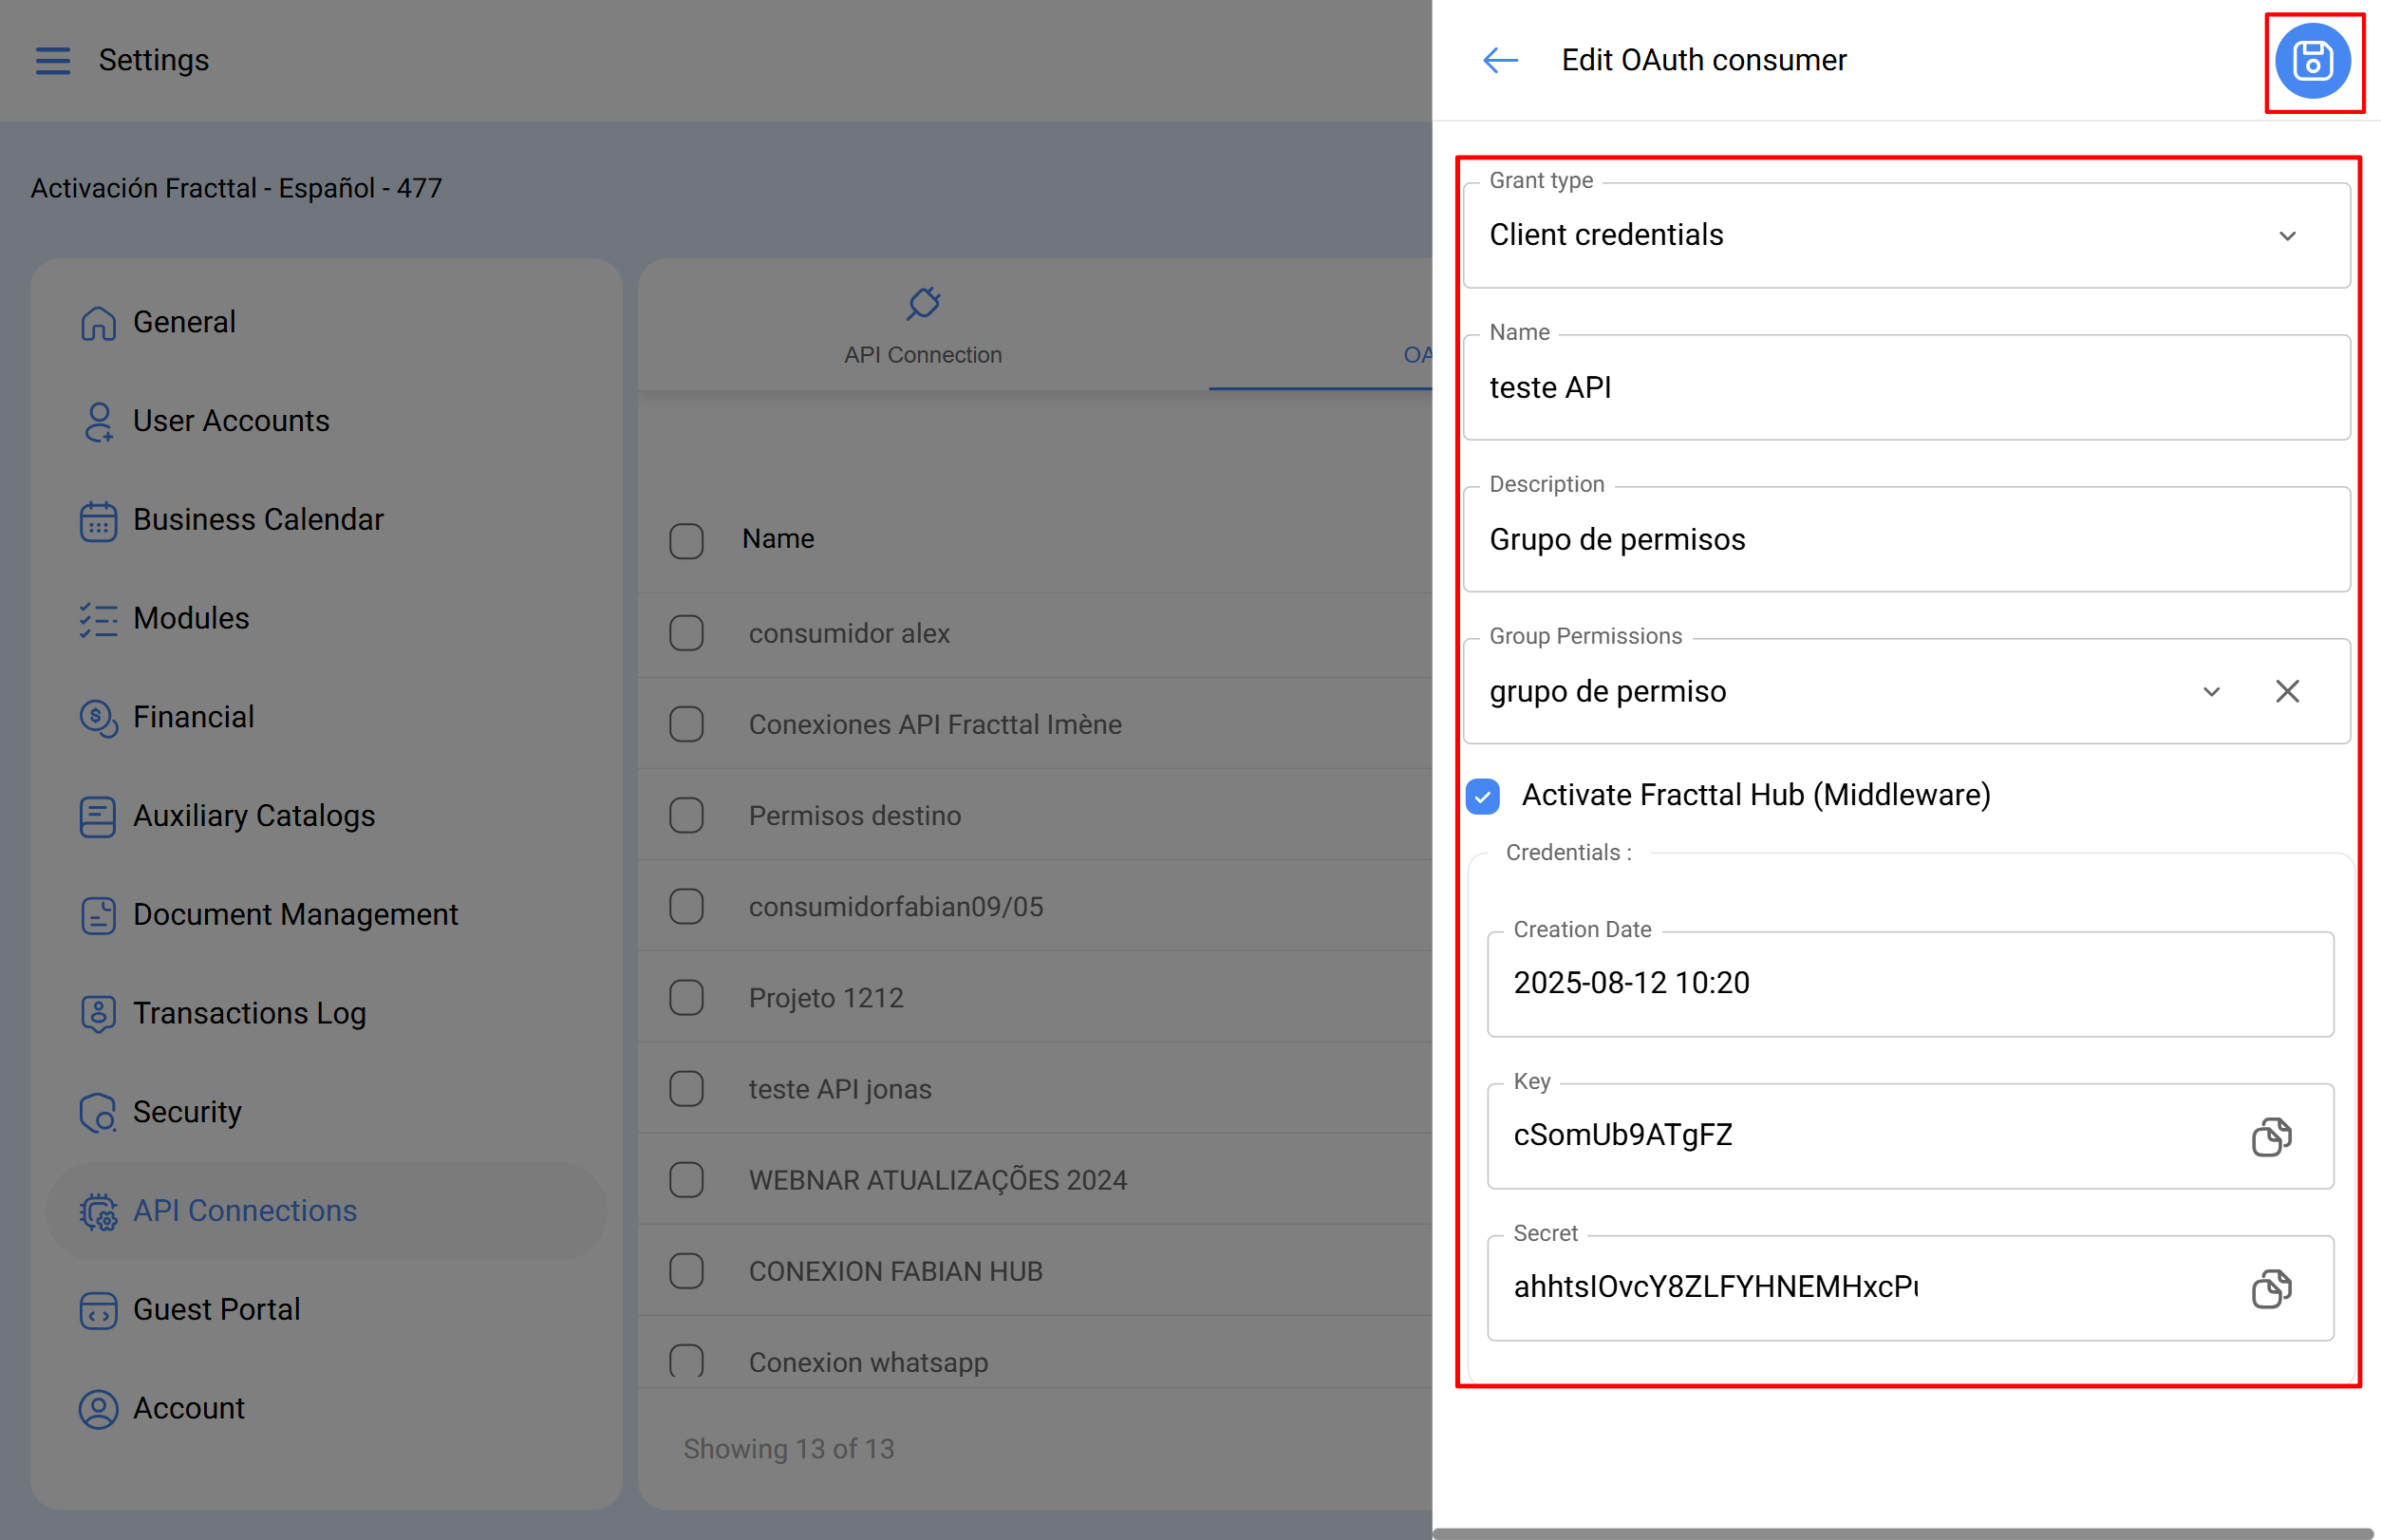Viewport: 2381px width, 1540px height.
Task: Copy the Secret value to clipboard
Action: (2270, 1289)
